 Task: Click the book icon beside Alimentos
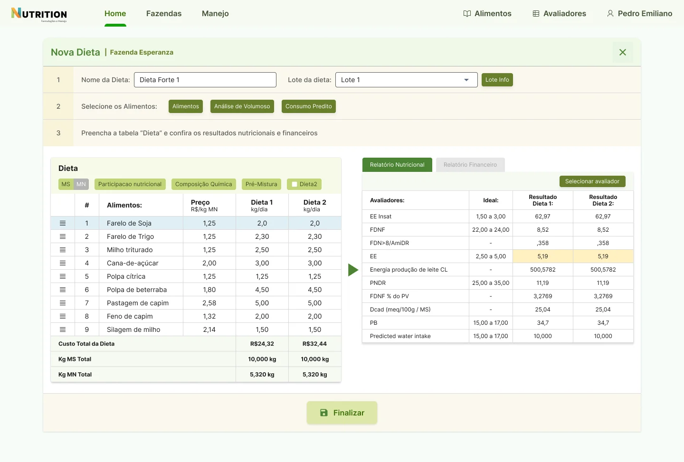point(467,14)
